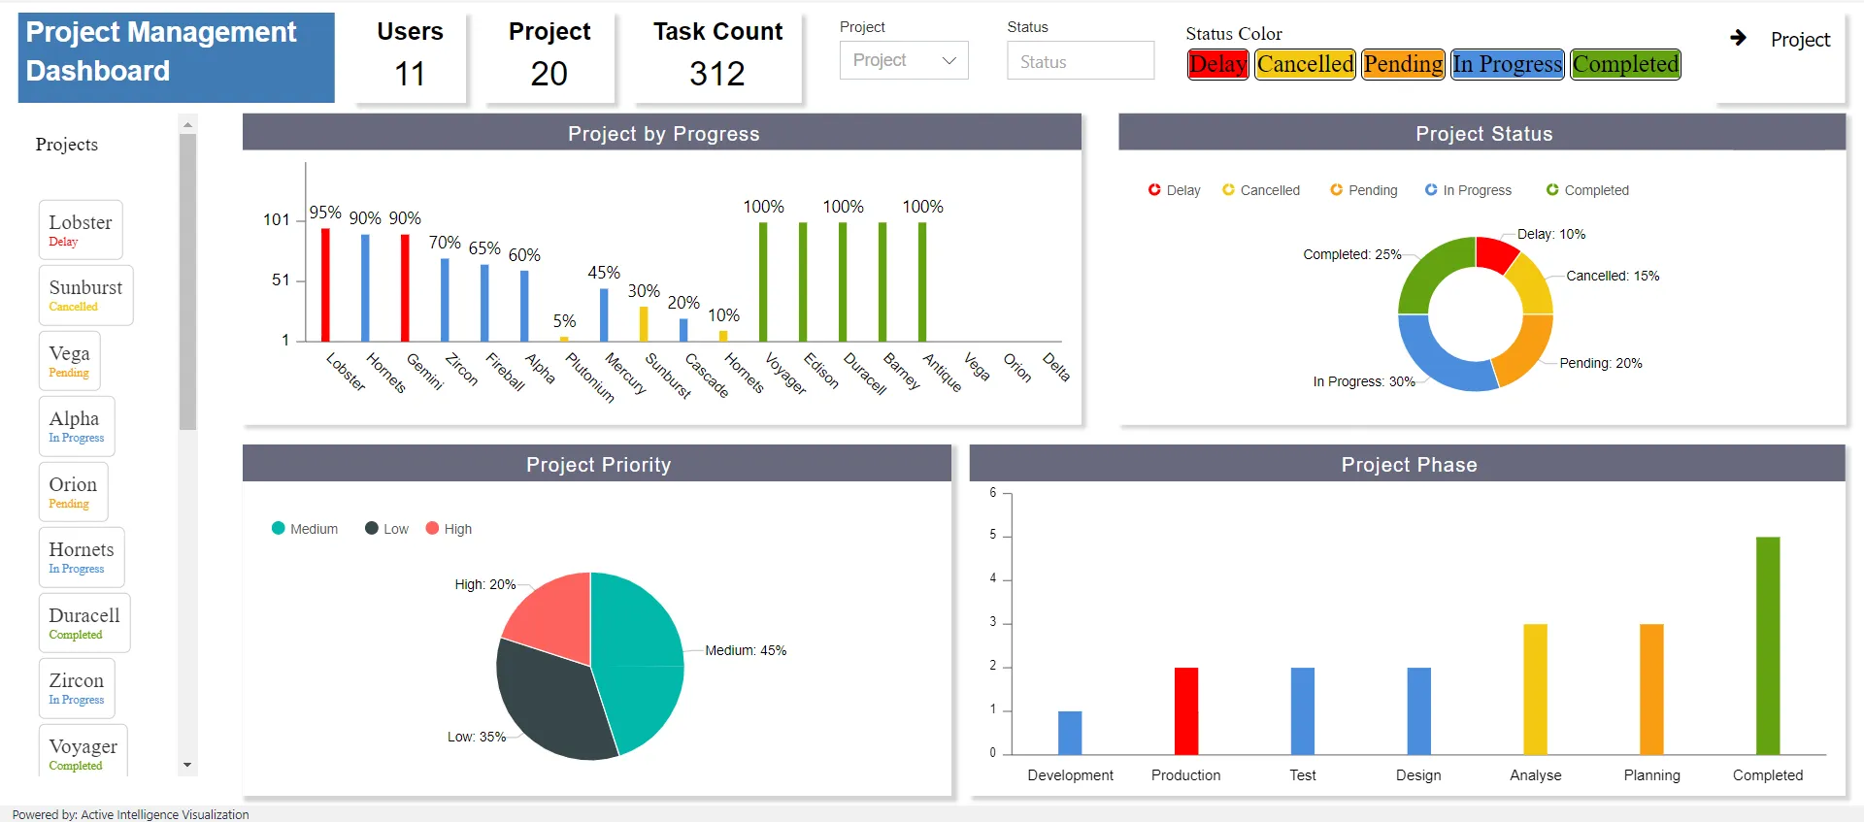Toggle the Cancelled legend marker in Project Status
This screenshot has height=822, width=1864.
1228,190
